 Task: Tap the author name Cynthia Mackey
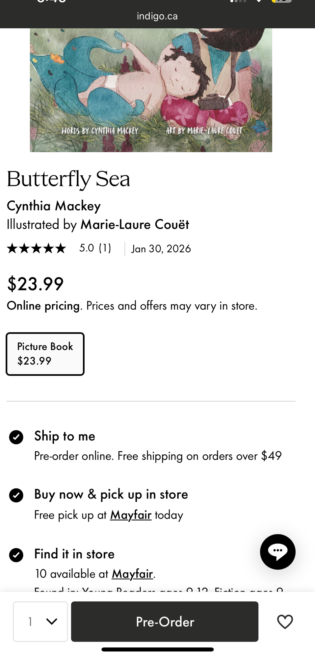pyautogui.click(x=54, y=206)
